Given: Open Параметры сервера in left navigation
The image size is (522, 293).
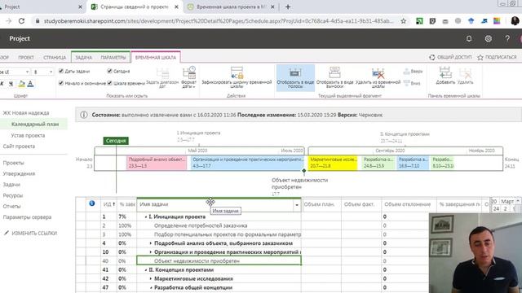Looking at the screenshot, I should click(27, 217).
